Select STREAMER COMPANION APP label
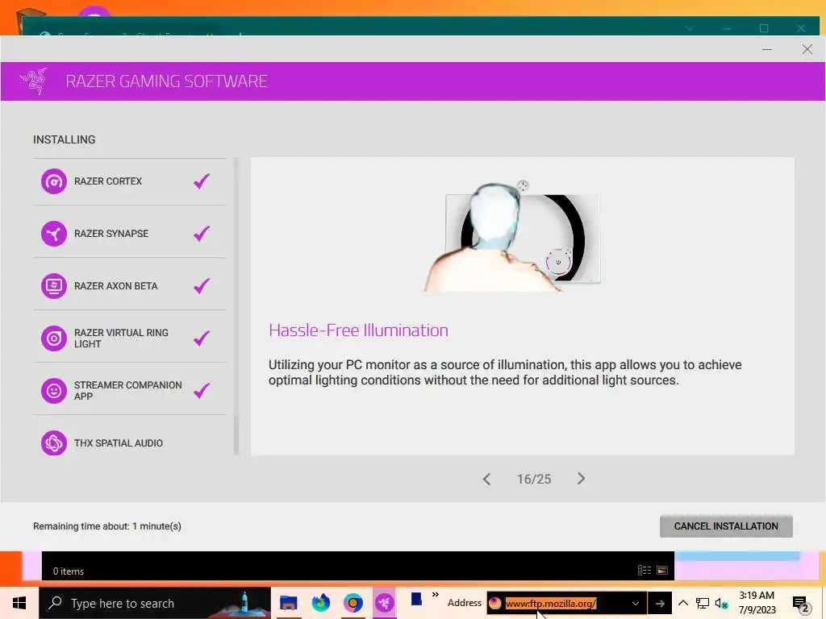The height and width of the screenshot is (619, 826). 128,391
